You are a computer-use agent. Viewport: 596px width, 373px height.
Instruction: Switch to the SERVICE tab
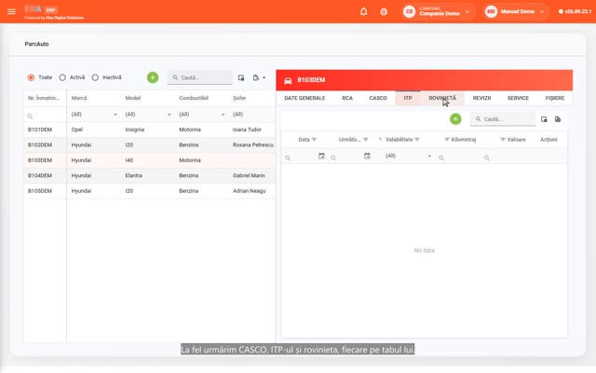[x=518, y=98]
